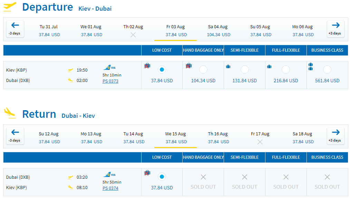Click no-baggage icon in Hand Baggage Only
350x198 pixels.
click(x=188, y=66)
